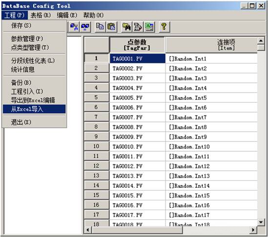The height and width of the screenshot is (237, 268).
Task: Click the Copy toolbar icon
Action: pos(100,27)
